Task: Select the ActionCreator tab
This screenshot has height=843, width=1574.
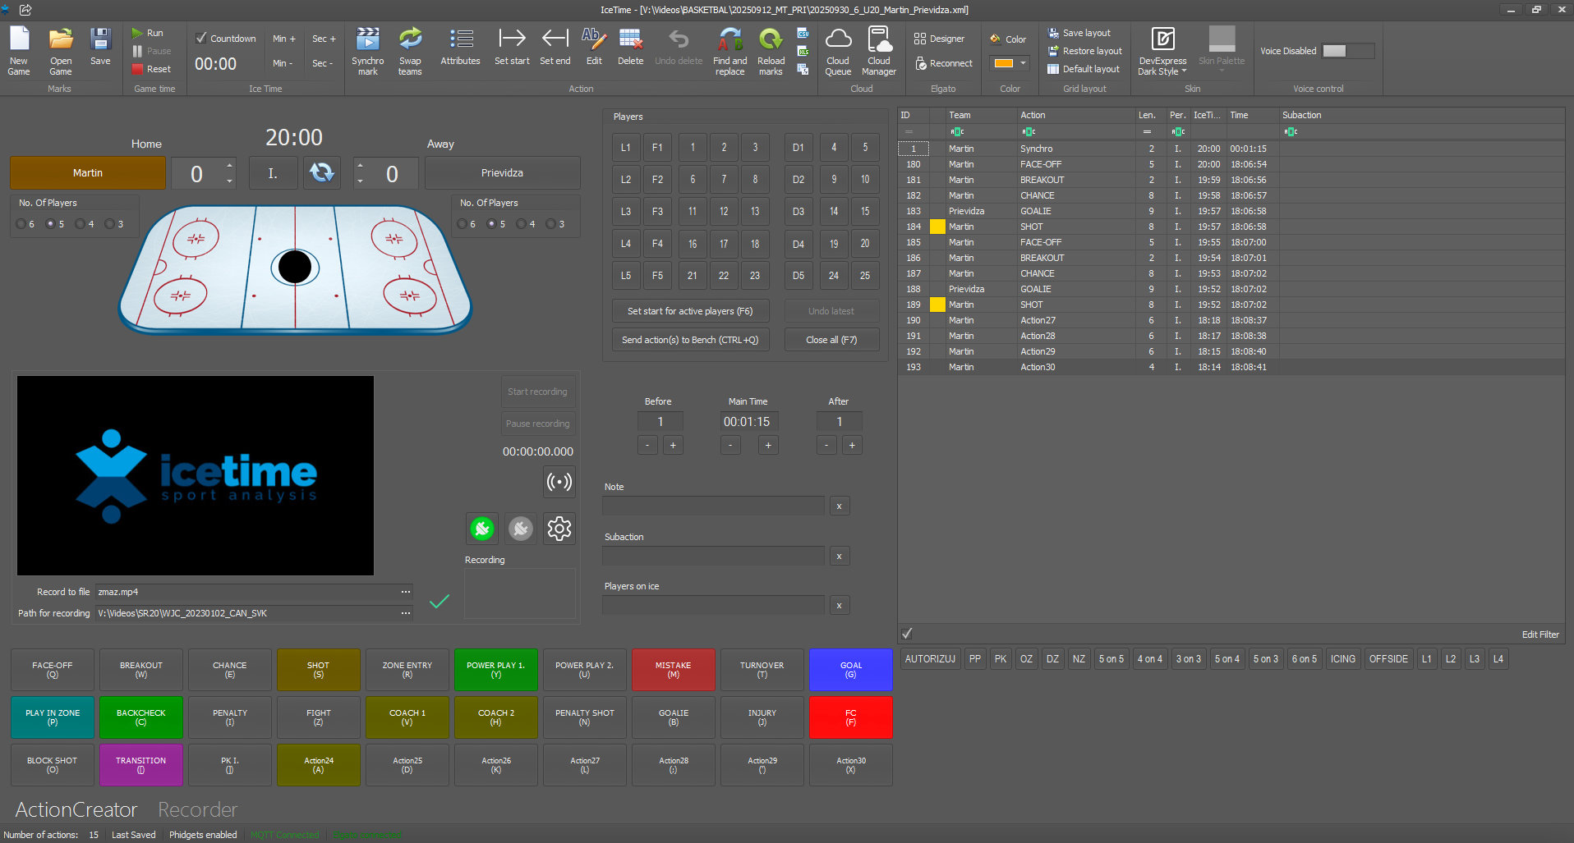Action: tap(75, 809)
